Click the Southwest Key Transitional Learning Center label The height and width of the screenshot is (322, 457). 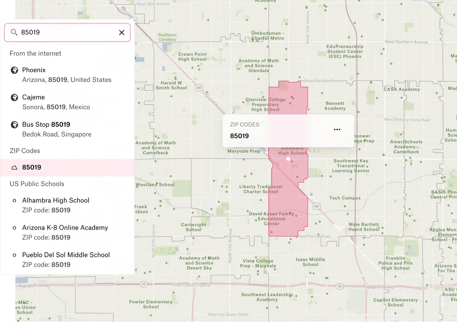click(x=351, y=166)
